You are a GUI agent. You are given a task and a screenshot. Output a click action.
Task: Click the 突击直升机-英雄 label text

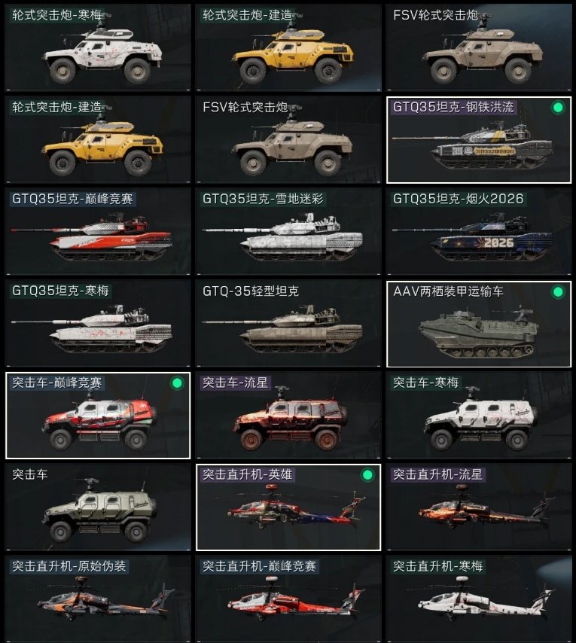(247, 474)
